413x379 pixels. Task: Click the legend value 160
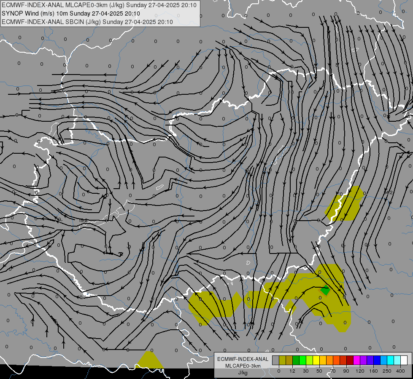[373, 371]
